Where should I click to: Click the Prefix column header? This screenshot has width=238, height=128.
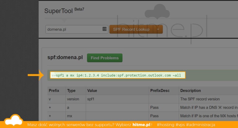point(54,90)
